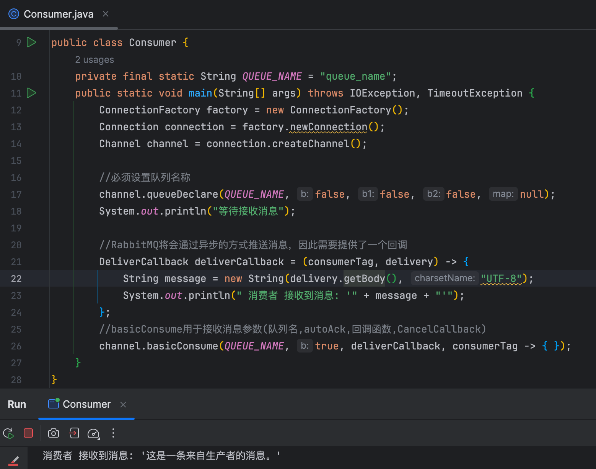
Task: Click the main method name
Action: point(200,93)
